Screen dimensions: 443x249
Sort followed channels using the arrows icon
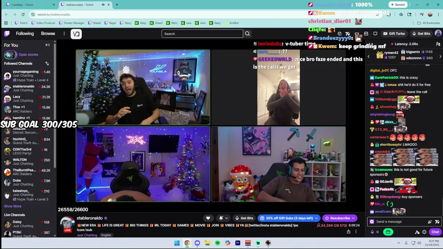coord(47,64)
